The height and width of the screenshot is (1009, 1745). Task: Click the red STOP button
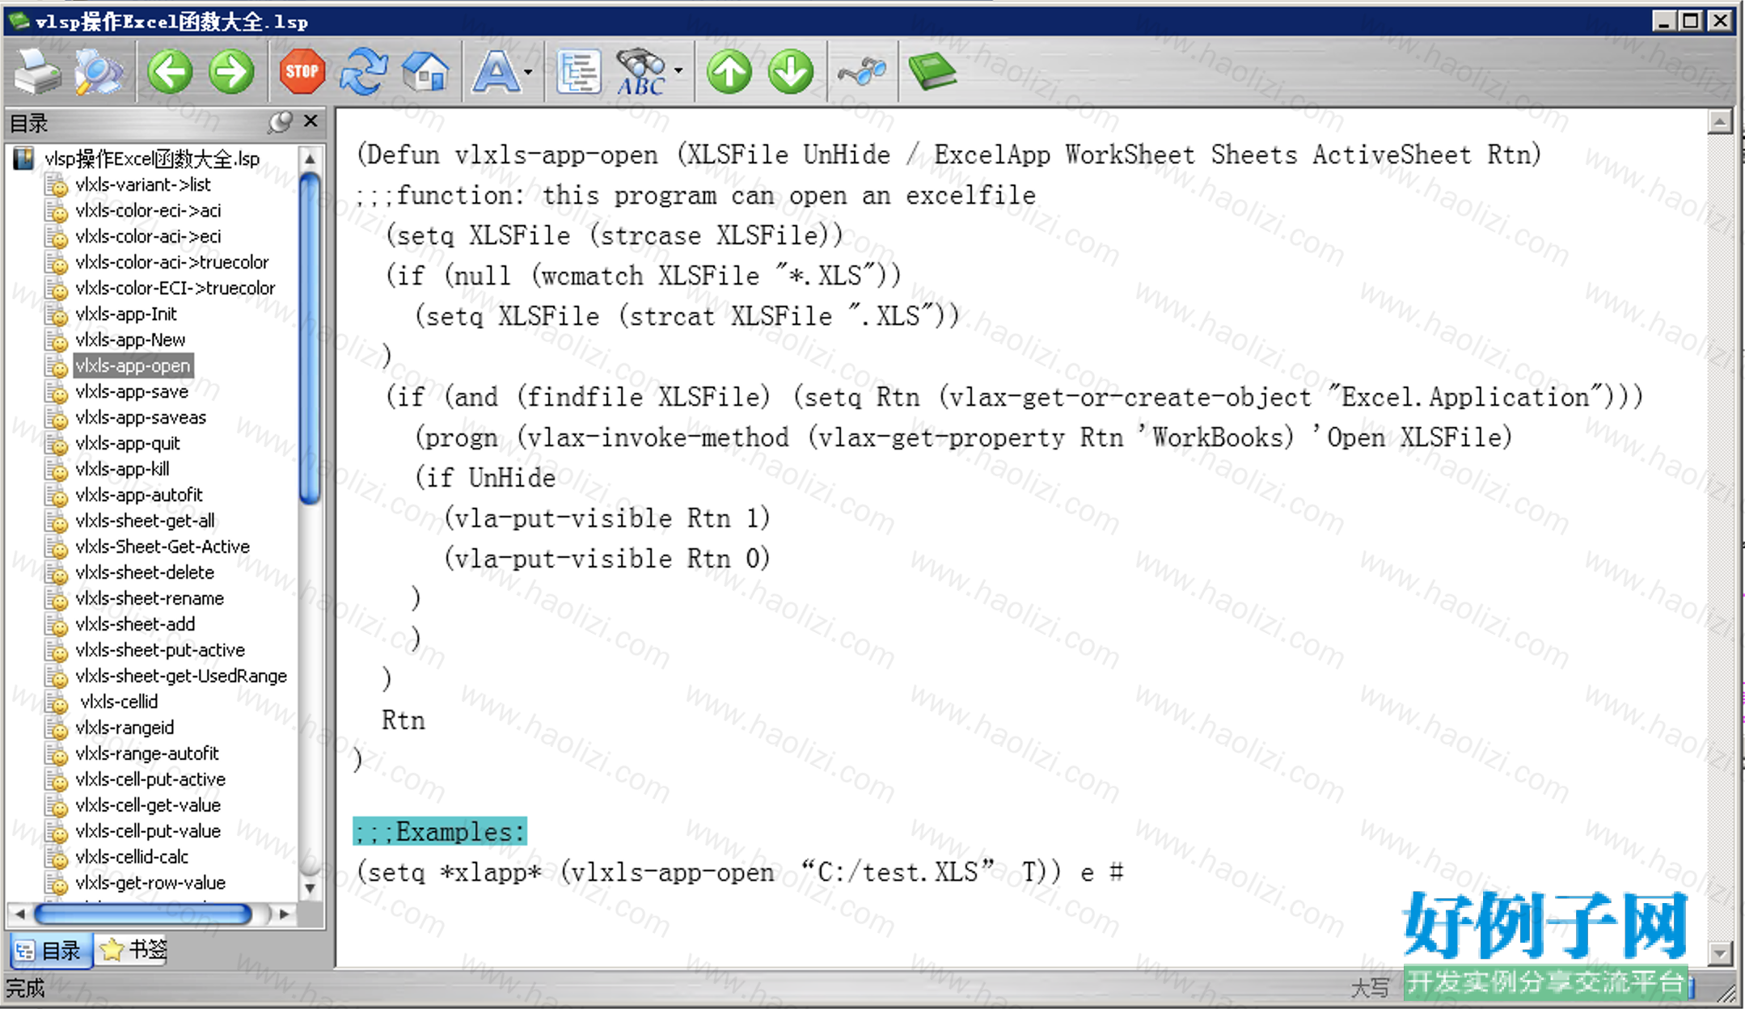point(302,73)
